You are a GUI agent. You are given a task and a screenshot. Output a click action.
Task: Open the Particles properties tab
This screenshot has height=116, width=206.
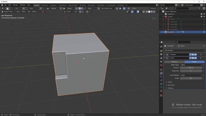pyautogui.click(x=161, y=77)
